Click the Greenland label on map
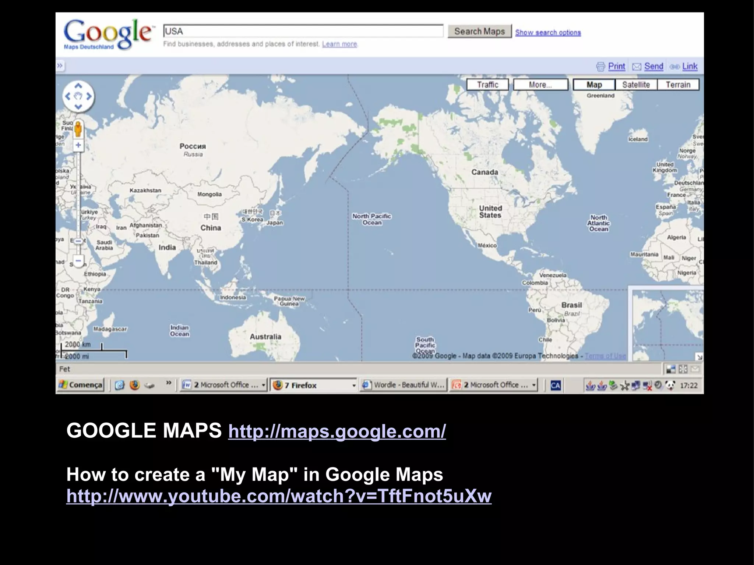Screen dimensions: 754x565 pyautogui.click(x=600, y=96)
